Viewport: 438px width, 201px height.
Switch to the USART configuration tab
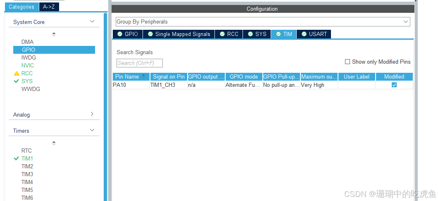pos(314,34)
